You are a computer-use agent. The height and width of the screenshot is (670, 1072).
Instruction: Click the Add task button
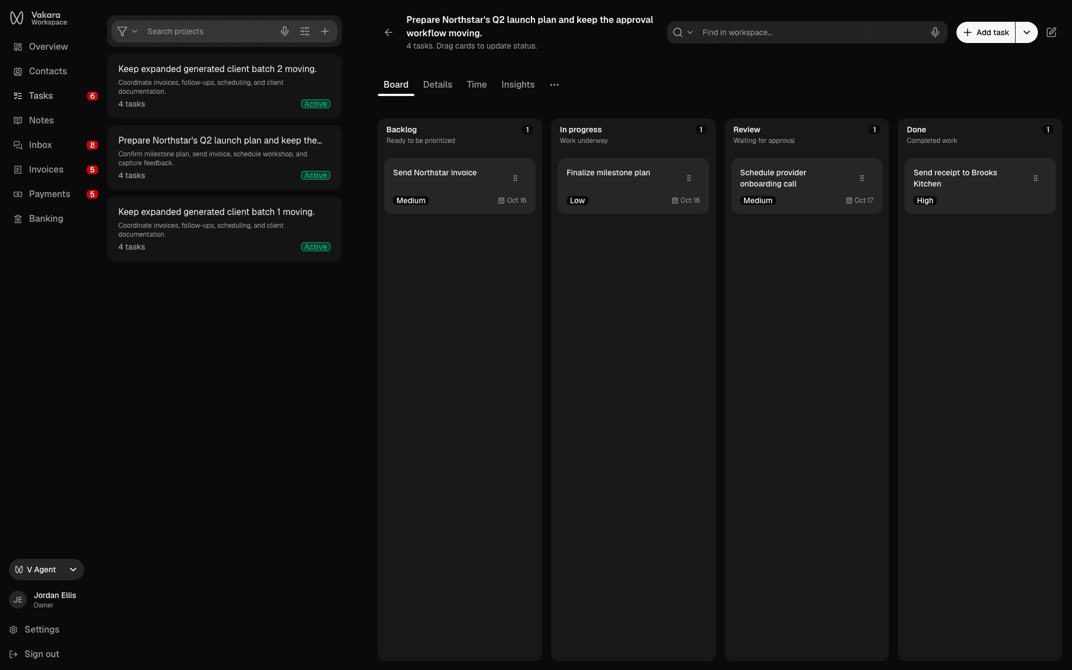986,32
